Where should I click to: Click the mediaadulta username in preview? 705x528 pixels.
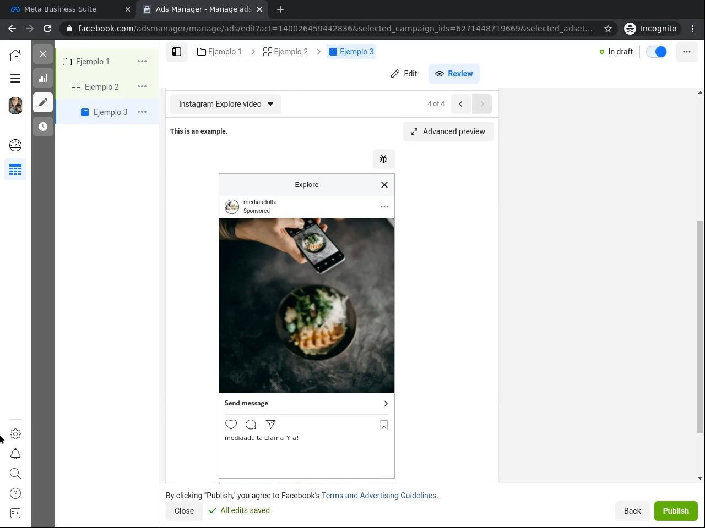click(x=260, y=202)
